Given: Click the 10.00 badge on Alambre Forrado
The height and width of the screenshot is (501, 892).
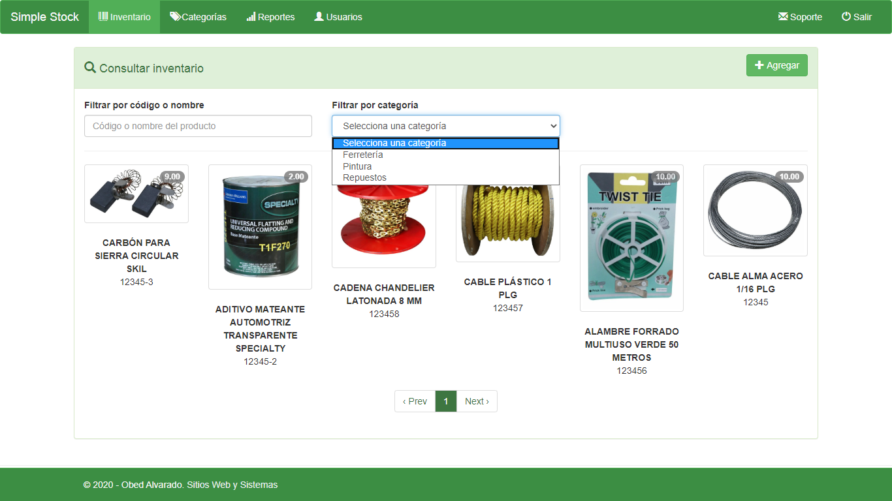Looking at the screenshot, I should pos(665,177).
